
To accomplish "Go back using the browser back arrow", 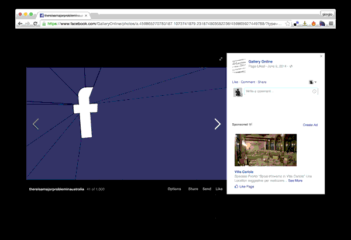I will pos(20,24).
